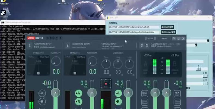Click the Mid equalizer knob
The image size is (215, 109).
pos(118,64)
